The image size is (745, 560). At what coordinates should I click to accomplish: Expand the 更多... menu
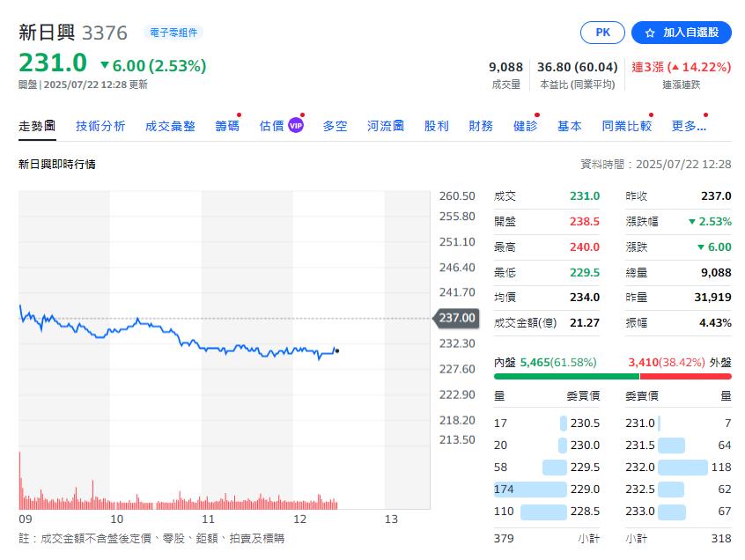click(x=689, y=126)
